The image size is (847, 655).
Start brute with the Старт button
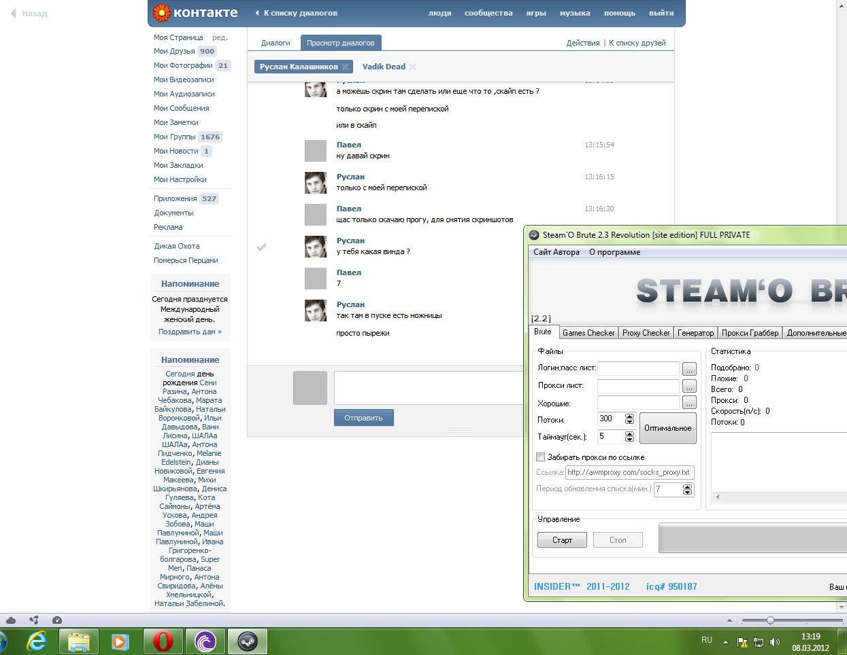pos(562,540)
